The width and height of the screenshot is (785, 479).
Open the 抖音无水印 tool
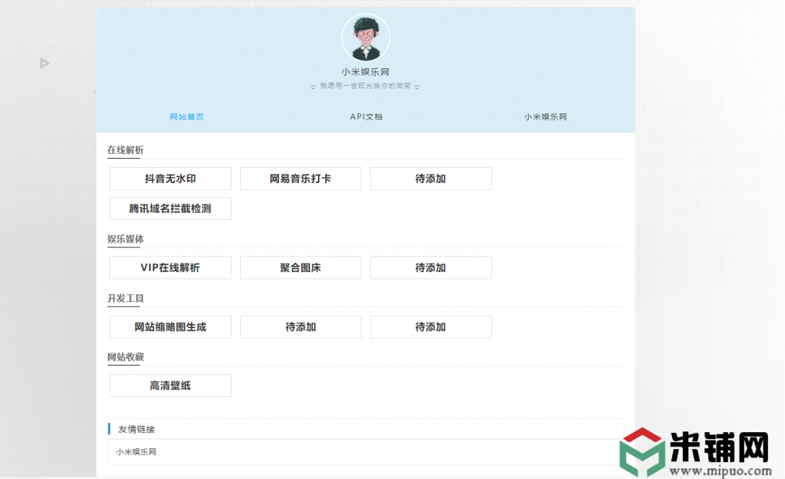tap(170, 179)
